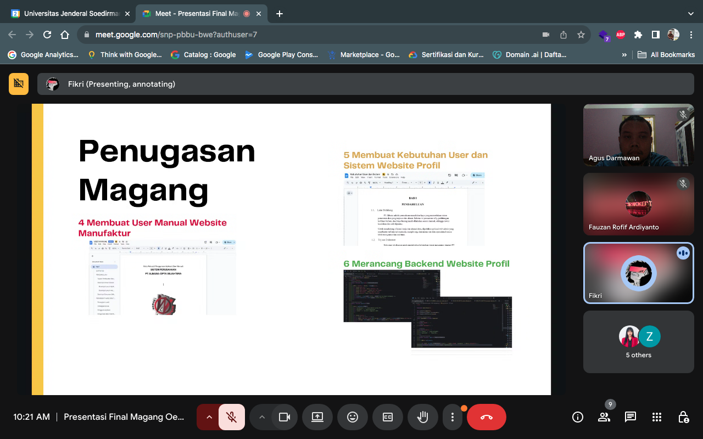The width and height of the screenshot is (703, 439).
Task: Expand video settings arrow beside camera
Action: click(262, 417)
